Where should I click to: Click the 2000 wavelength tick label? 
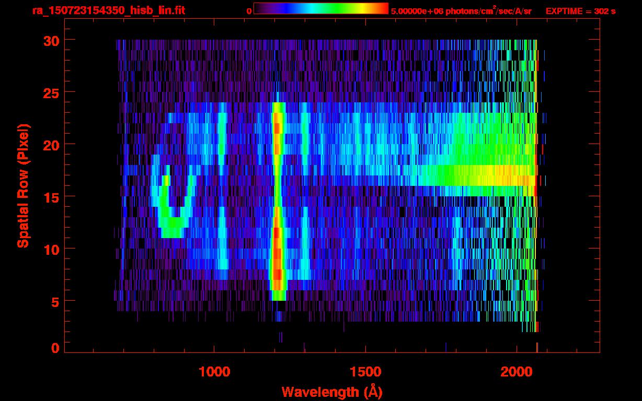coord(515,371)
